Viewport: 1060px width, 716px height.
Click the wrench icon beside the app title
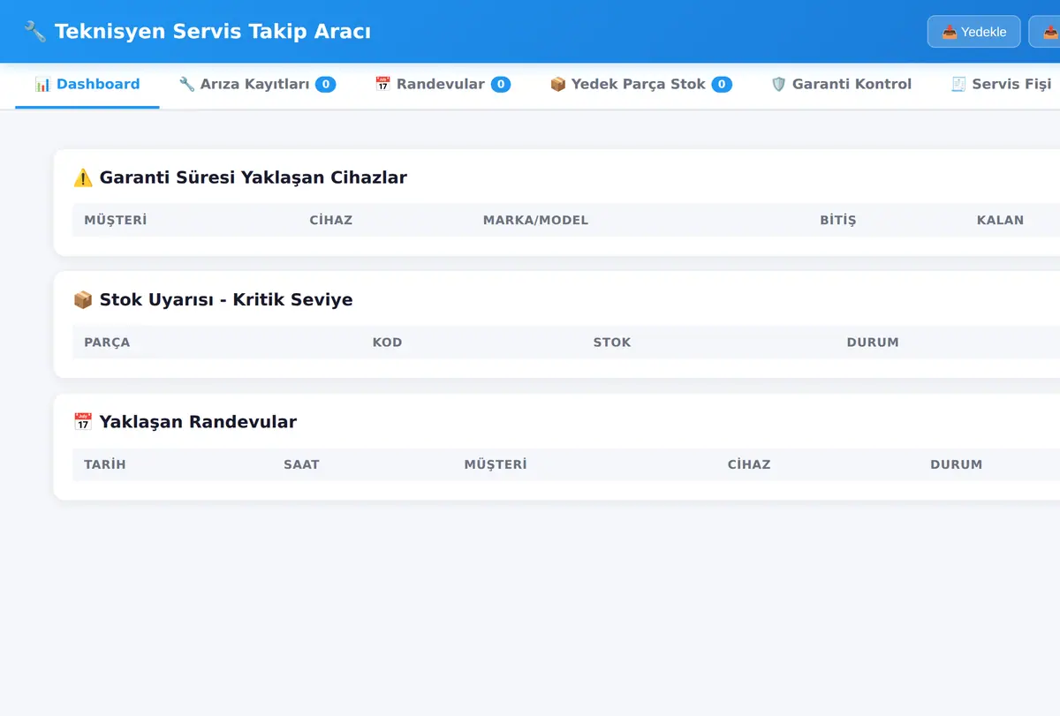point(34,32)
